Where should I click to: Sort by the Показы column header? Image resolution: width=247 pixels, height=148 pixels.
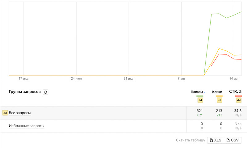click(x=197, y=92)
